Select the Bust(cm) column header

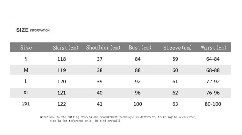(x=140, y=48)
